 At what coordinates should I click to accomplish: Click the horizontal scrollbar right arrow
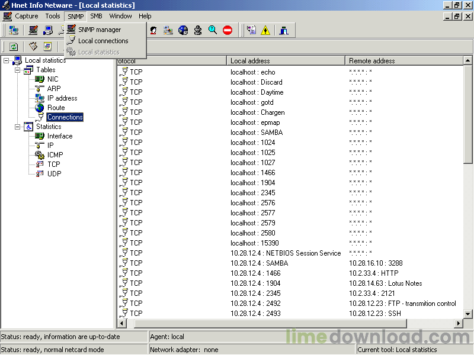[459, 323]
